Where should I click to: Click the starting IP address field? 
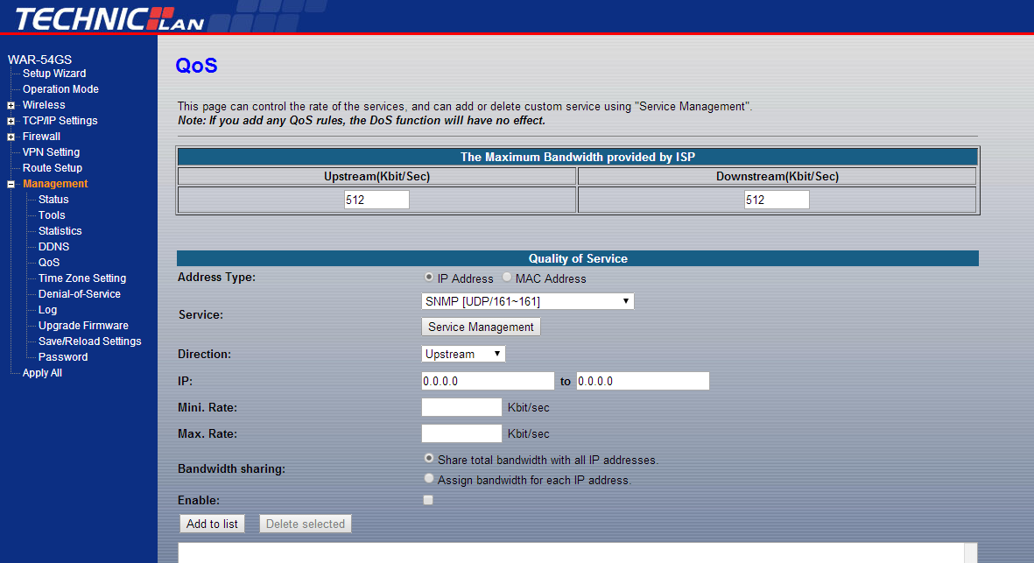pos(488,381)
